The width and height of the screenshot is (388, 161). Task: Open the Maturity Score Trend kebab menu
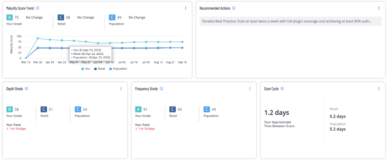[x=186, y=8]
